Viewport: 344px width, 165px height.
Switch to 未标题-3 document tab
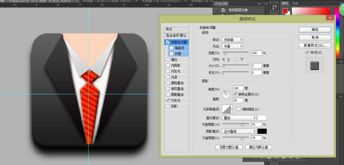[x=202, y=1]
